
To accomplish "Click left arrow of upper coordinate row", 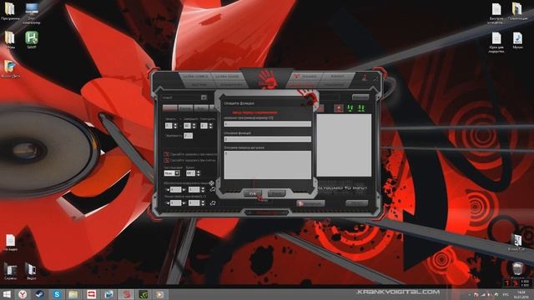I will 168,190.
